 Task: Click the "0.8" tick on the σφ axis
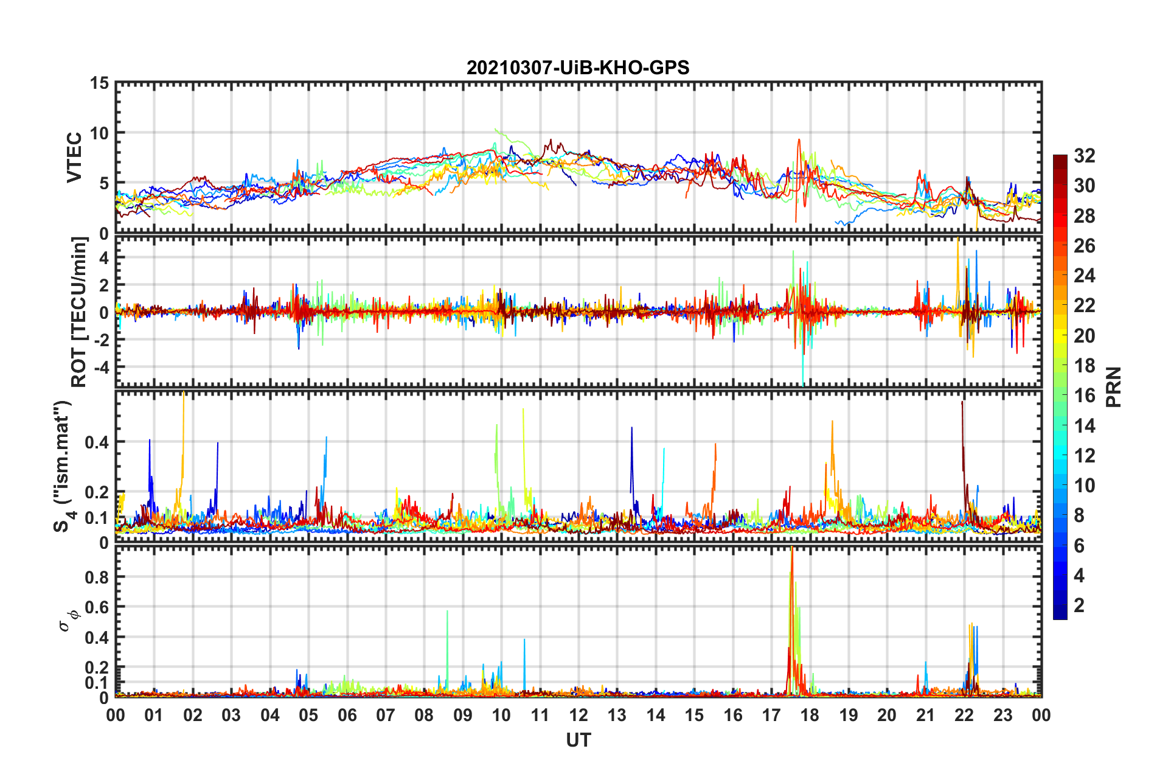click(x=97, y=577)
